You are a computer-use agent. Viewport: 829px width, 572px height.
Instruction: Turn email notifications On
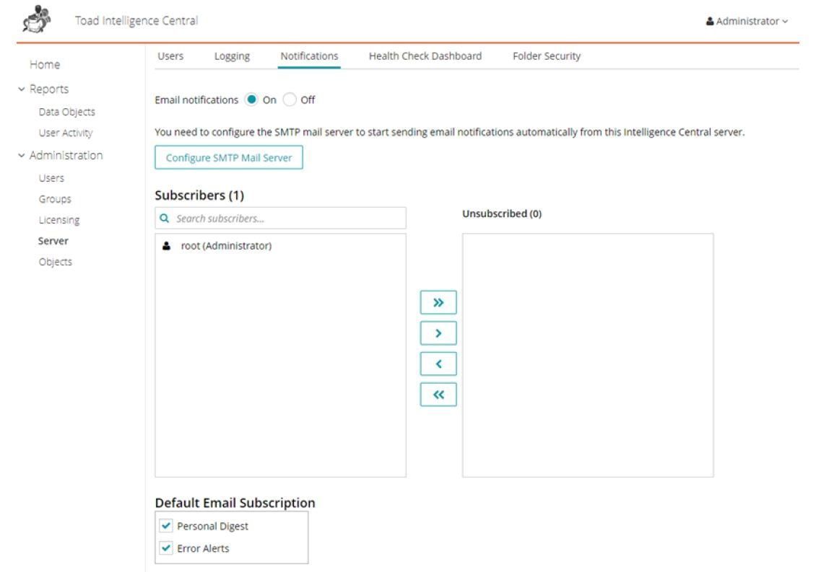tap(251, 100)
